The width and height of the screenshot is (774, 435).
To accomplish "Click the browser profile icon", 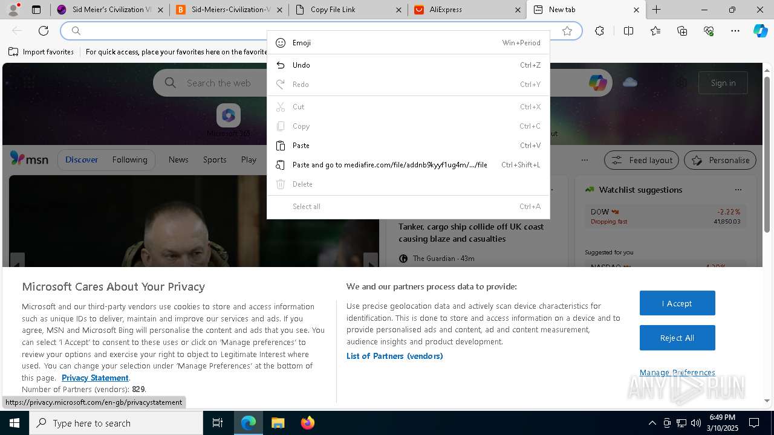I will point(13,9).
